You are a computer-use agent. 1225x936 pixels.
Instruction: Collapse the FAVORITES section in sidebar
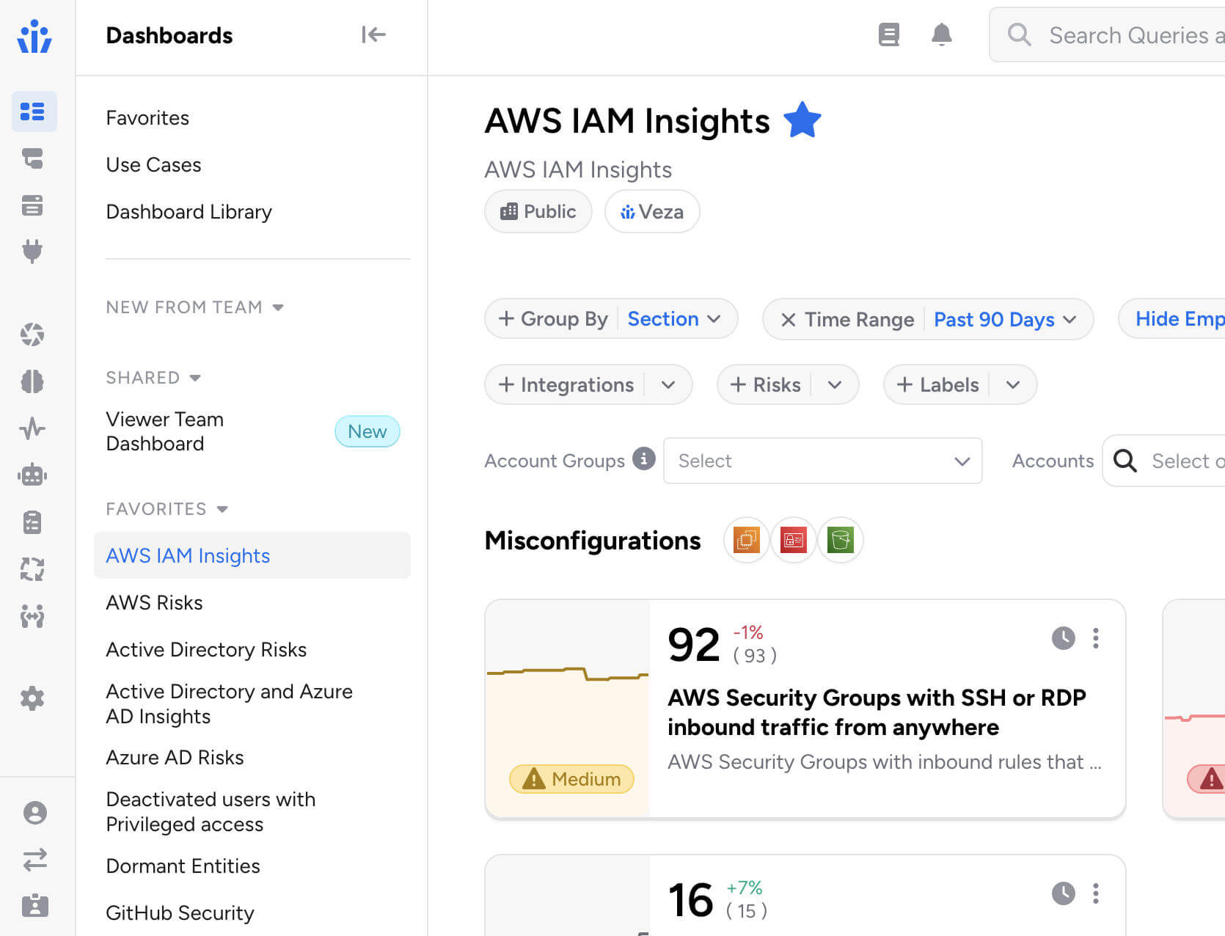point(222,509)
